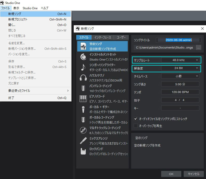Select the ミックスアレンジ cable plug icon

(x=83, y=141)
